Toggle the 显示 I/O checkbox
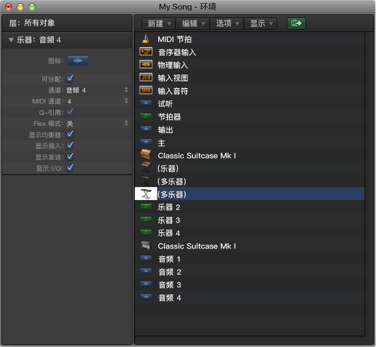The height and width of the screenshot is (347, 376). [70, 168]
